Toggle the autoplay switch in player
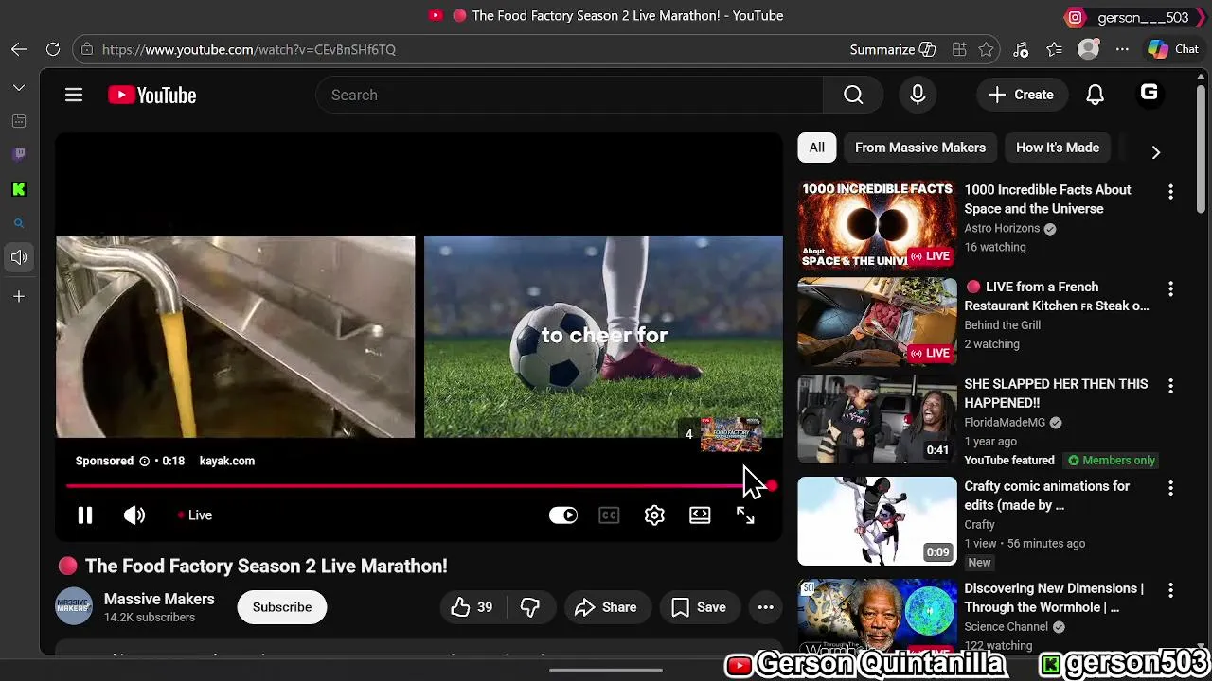The height and width of the screenshot is (681, 1212). [563, 515]
